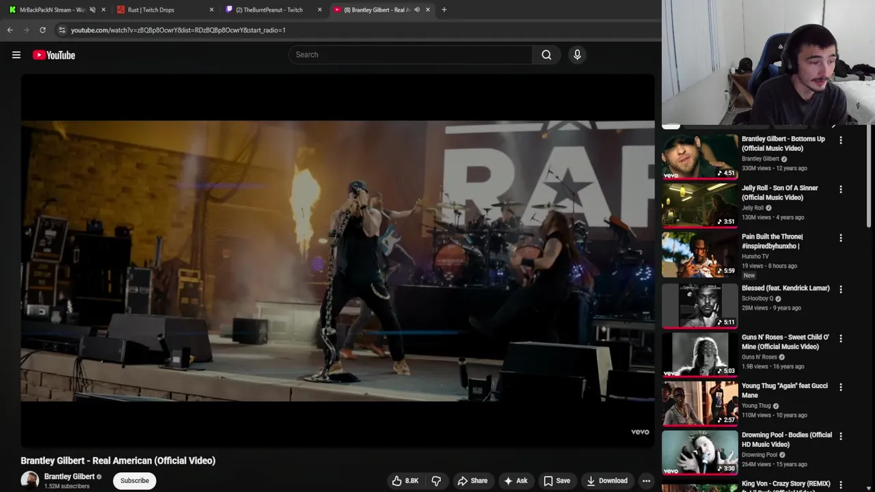
Task: Reload the page with the refresh icon
Action: (42, 30)
